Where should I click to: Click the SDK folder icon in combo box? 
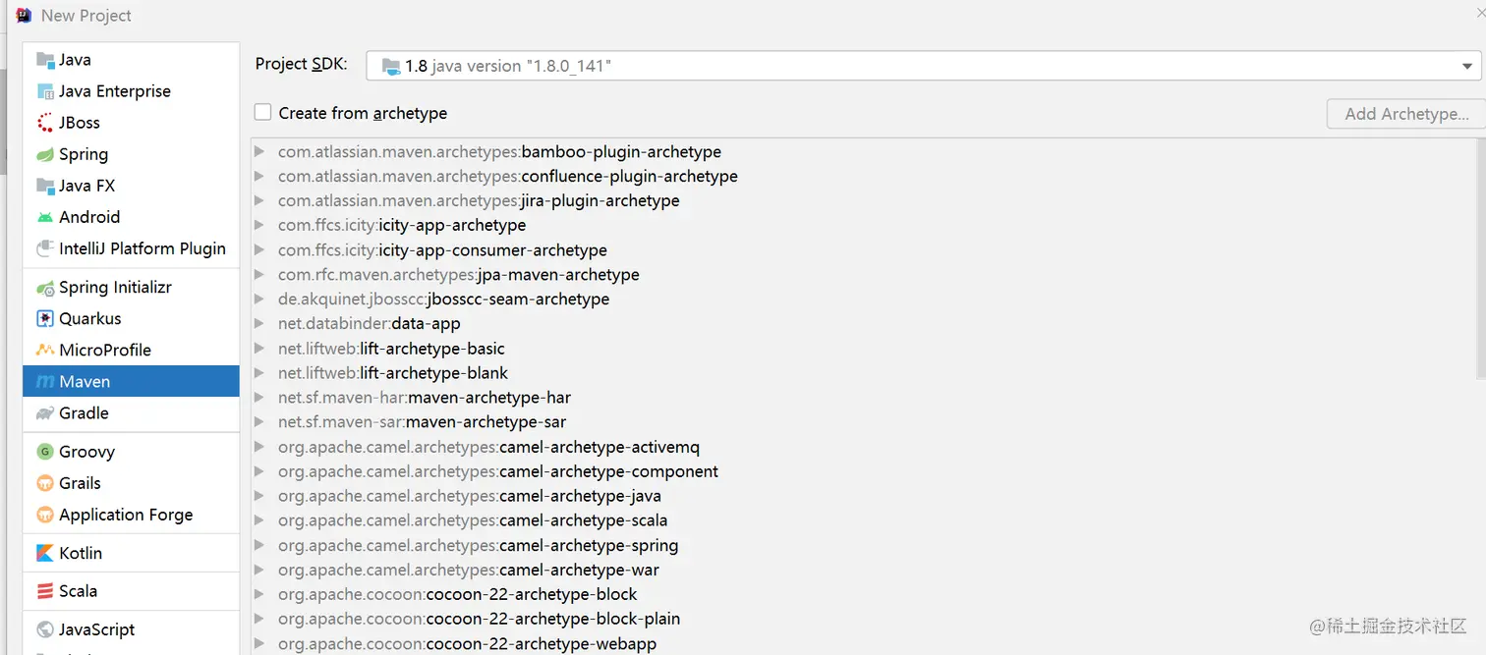tap(391, 66)
